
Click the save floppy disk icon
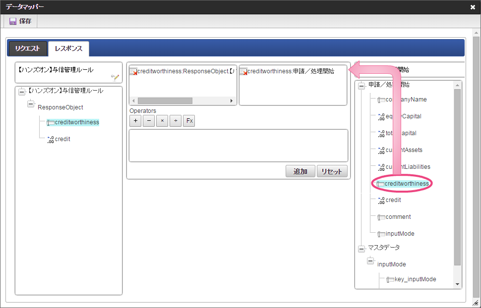click(13, 21)
